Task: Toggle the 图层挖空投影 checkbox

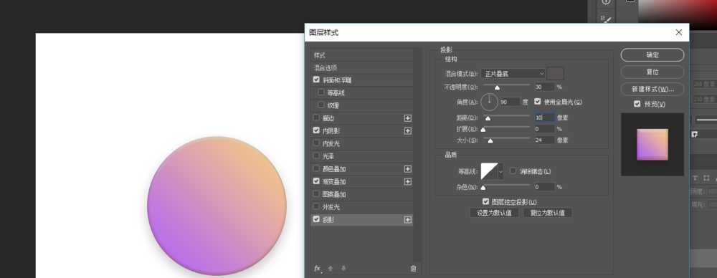Action: tap(485, 201)
